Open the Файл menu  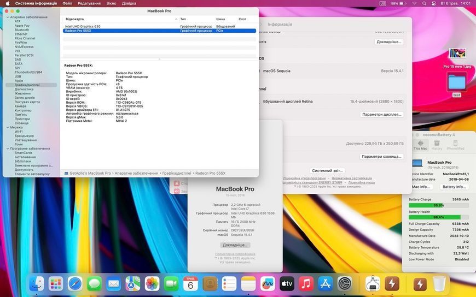(67, 3)
